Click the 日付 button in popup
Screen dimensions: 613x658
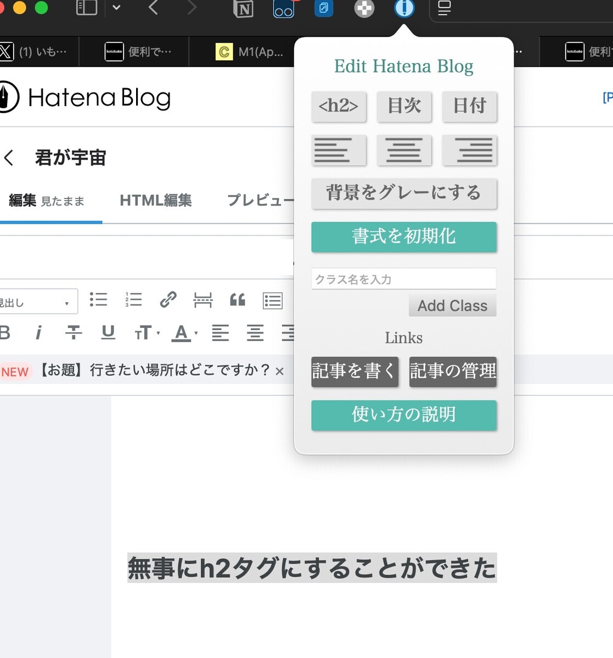click(470, 106)
